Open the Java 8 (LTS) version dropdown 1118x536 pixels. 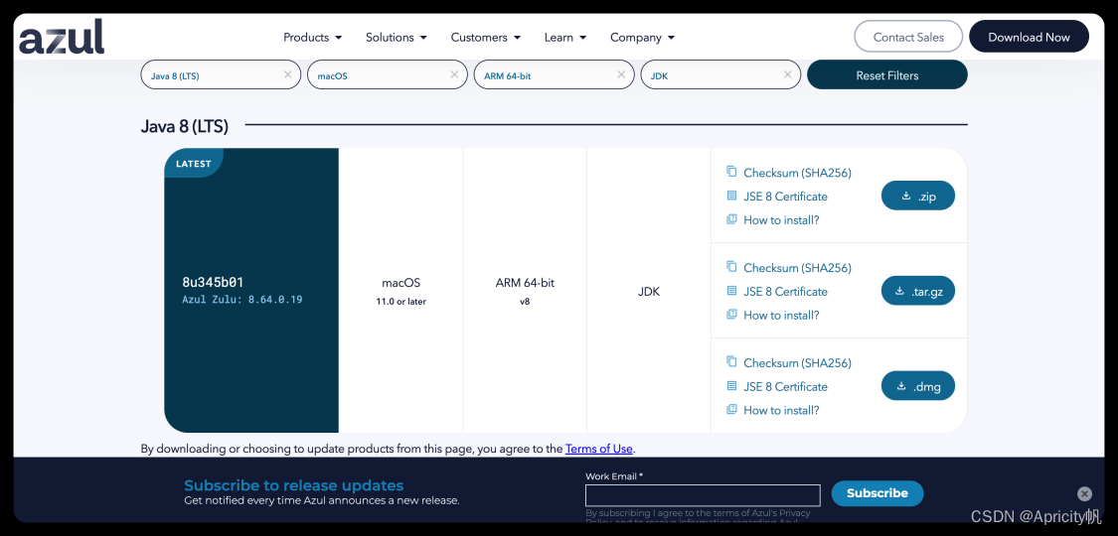pyautogui.click(x=221, y=74)
